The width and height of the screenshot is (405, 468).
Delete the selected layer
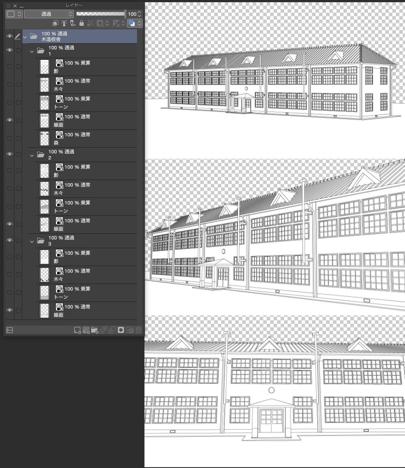click(138, 330)
